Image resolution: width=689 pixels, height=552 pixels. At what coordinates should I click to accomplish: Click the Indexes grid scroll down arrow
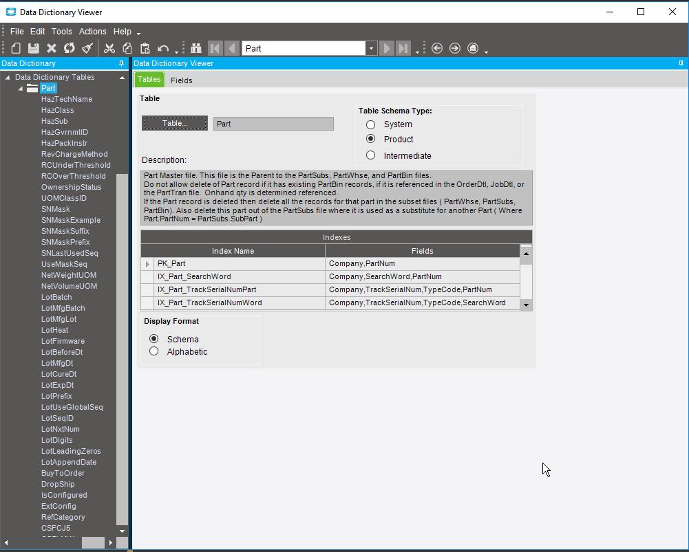coord(526,304)
